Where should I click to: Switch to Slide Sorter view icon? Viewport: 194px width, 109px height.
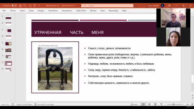pyautogui.click(x=149, y=104)
